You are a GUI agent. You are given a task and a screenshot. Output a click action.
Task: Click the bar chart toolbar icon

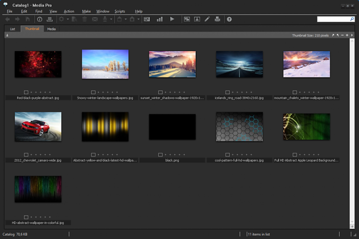pyautogui.click(x=160, y=19)
